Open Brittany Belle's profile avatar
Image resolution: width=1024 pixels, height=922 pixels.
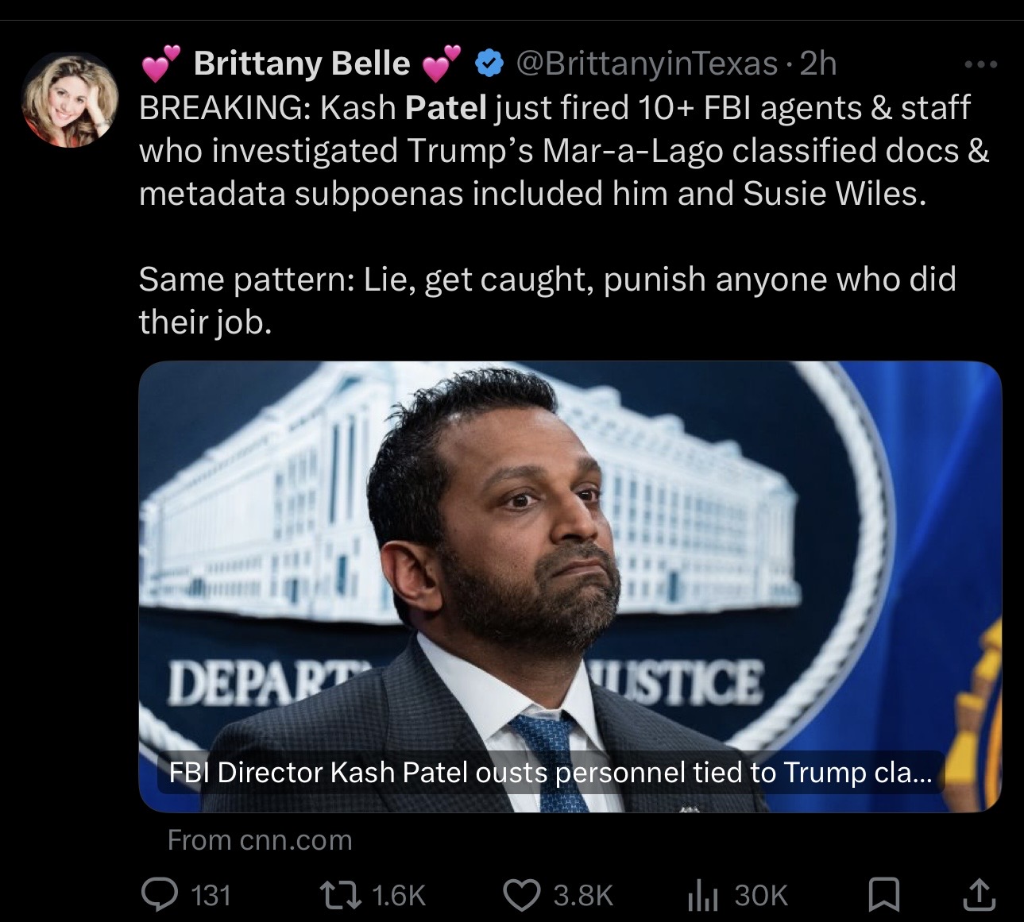pos(69,101)
